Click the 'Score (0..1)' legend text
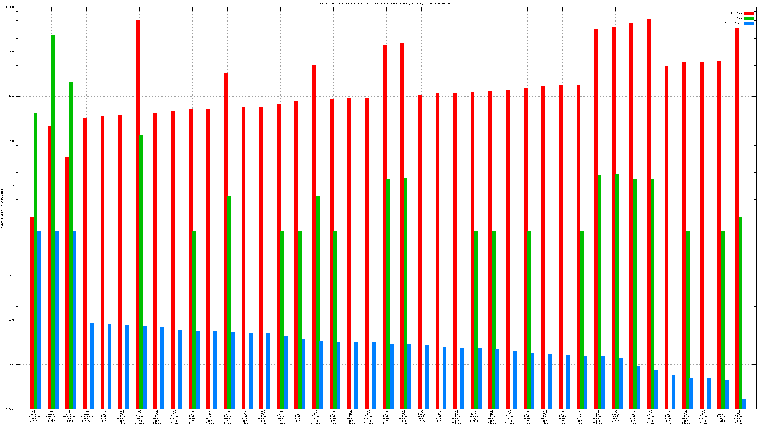 pyautogui.click(x=733, y=23)
